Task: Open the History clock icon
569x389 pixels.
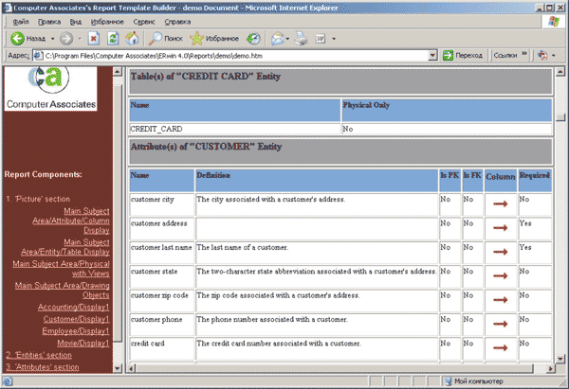Action: tap(253, 39)
